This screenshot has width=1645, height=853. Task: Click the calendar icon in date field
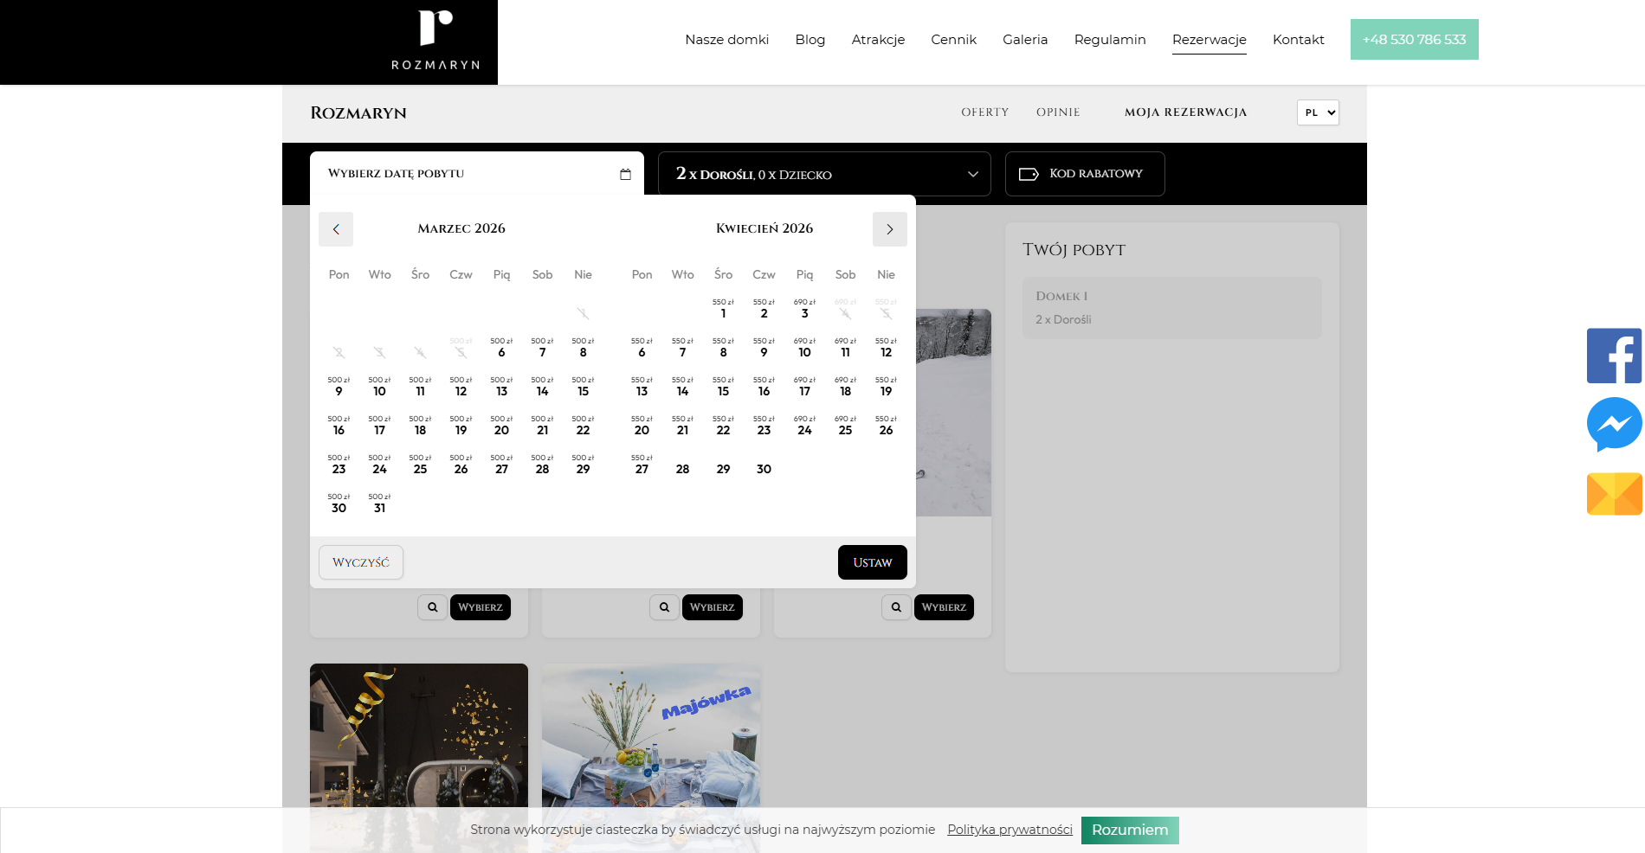625,174
